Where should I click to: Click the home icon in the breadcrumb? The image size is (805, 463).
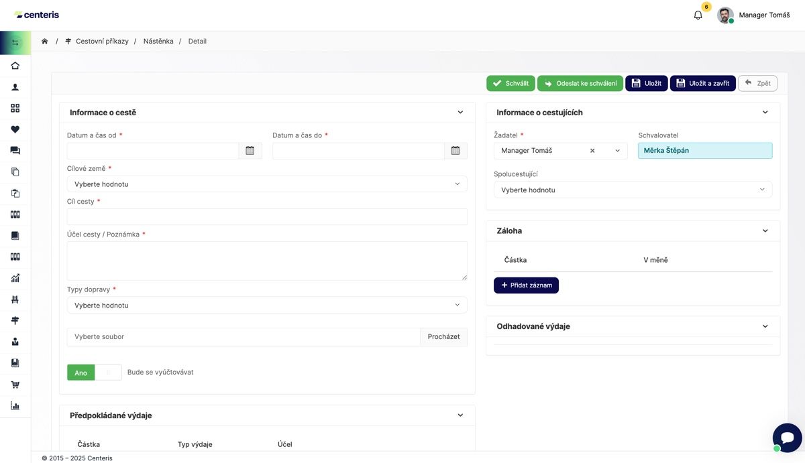(x=44, y=41)
